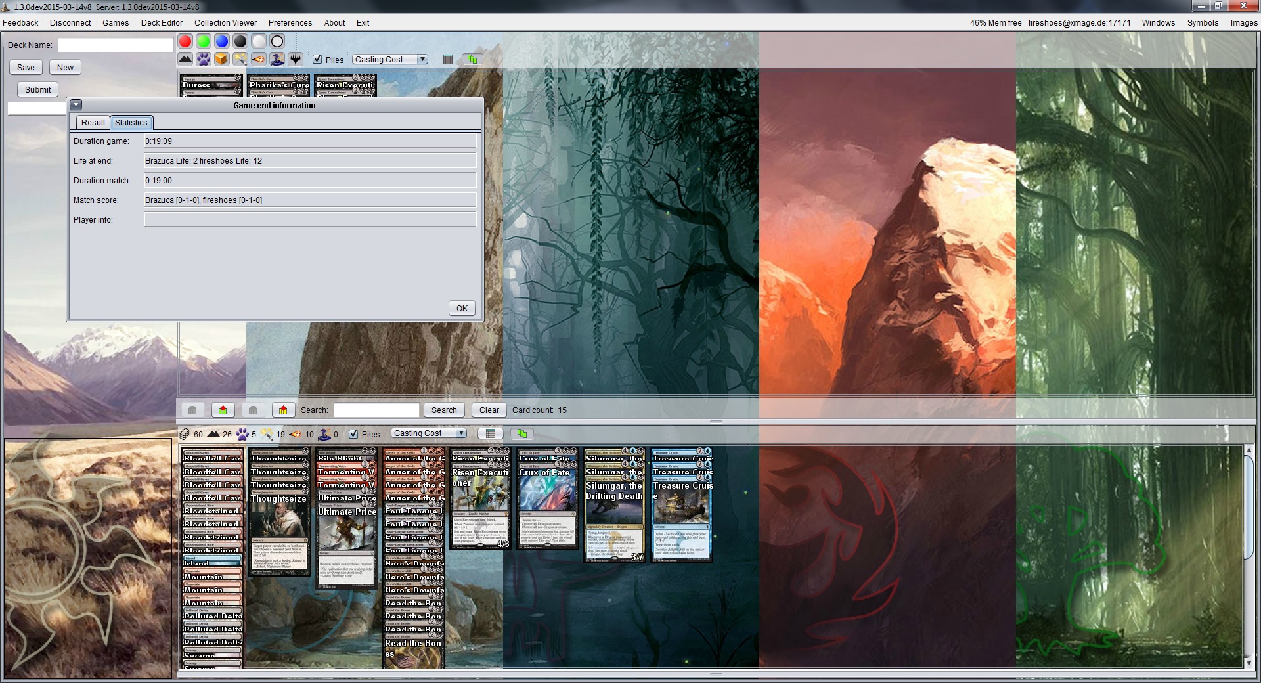The image size is (1261, 683).
Task: Click the Search button
Action: (x=444, y=410)
